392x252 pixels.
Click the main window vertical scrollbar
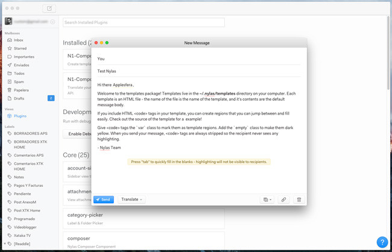pyautogui.click(x=390, y=53)
